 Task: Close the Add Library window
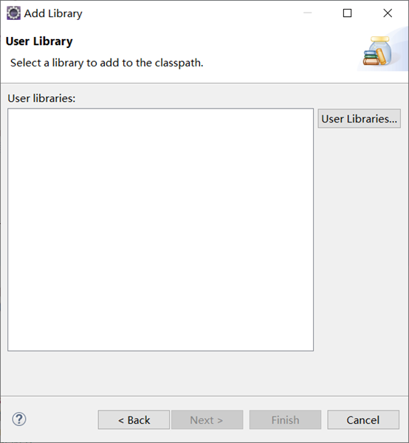coord(388,13)
